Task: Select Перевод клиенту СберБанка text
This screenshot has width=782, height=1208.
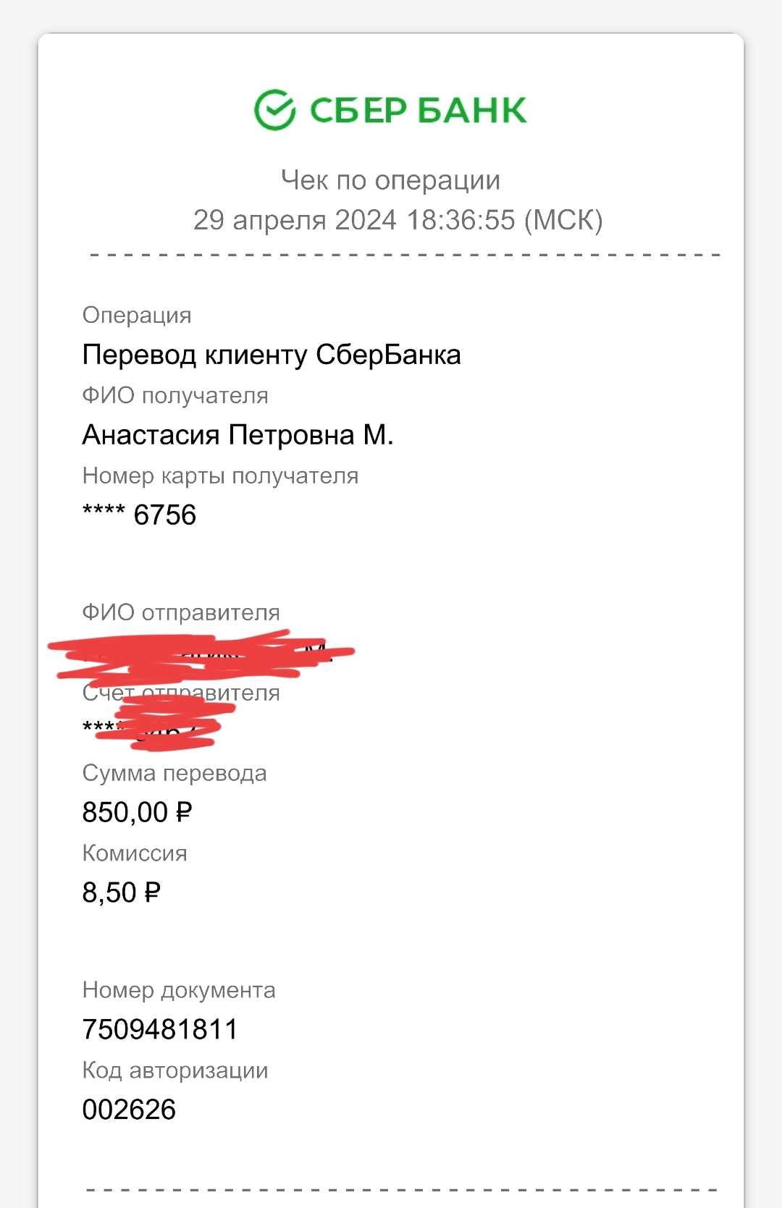Action: [272, 355]
